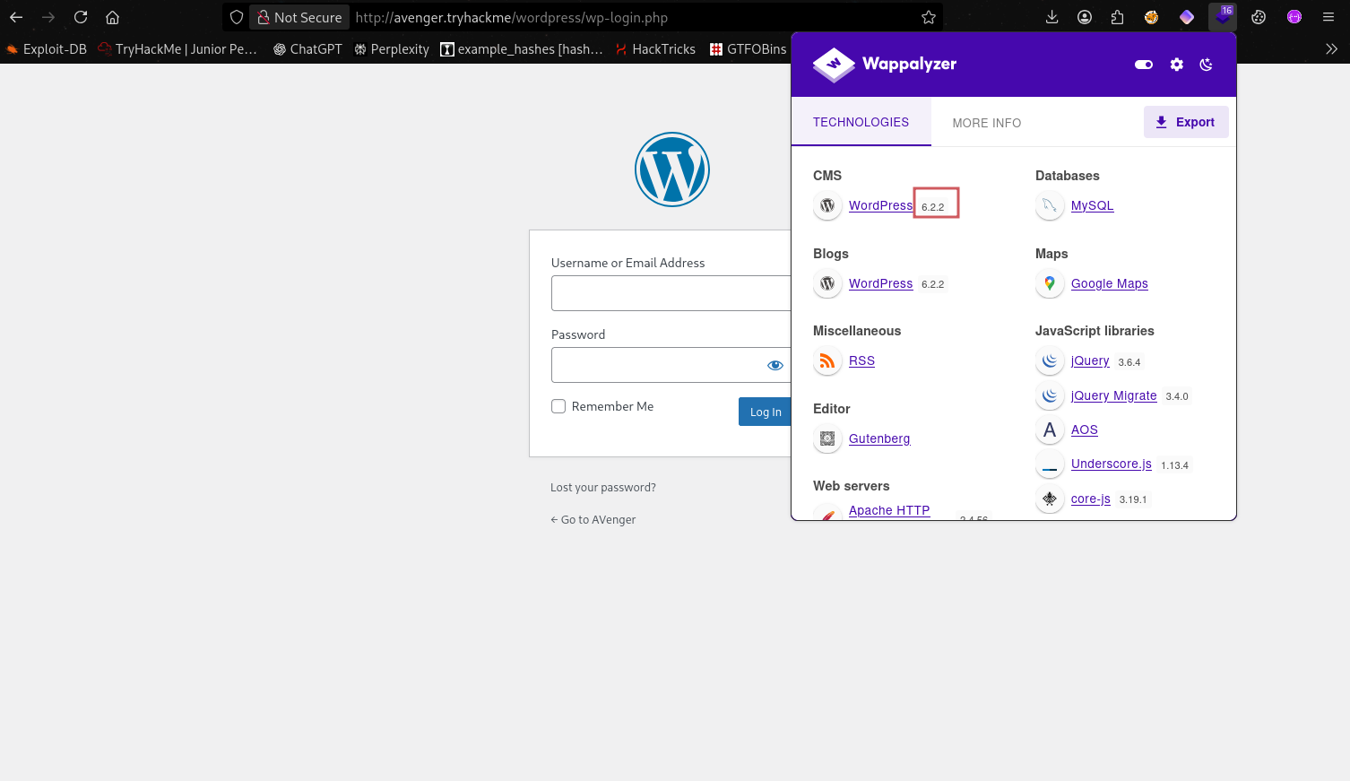The height and width of the screenshot is (781, 1350).
Task: Click the Wappalyzer extension icon in toolbar
Action: tap(1222, 17)
